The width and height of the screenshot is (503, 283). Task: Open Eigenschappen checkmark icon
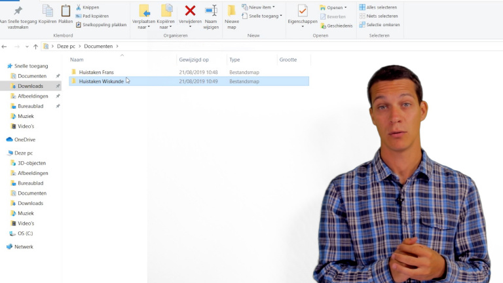303,10
